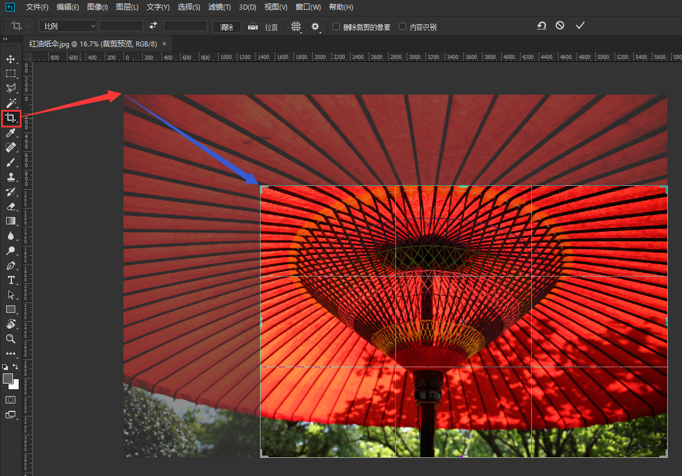This screenshot has height=476, width=682.
Task: Swap foreground and background colors
Action: click(x=16, y=367)
